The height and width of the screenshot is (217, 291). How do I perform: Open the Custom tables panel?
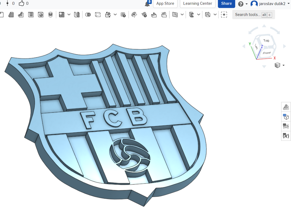click(286, 126)
